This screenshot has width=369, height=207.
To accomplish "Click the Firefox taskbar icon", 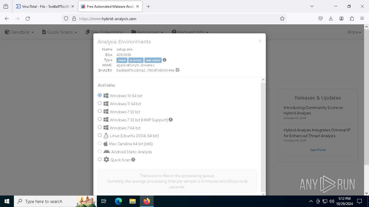I will (146, 201).
